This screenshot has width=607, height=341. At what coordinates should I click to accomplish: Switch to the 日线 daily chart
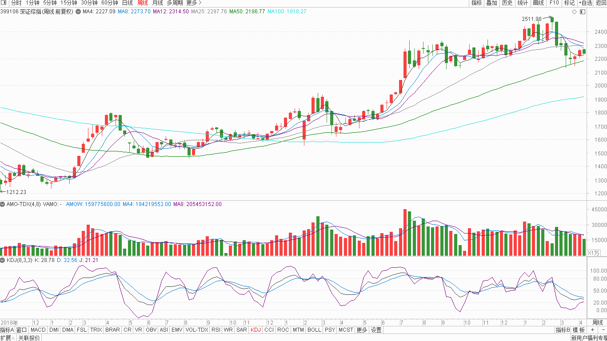click(x=127, y=3)
